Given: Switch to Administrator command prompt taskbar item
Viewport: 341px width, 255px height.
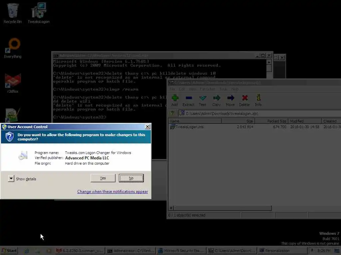Looking at the screenshot, I should (x=131, y=251).
